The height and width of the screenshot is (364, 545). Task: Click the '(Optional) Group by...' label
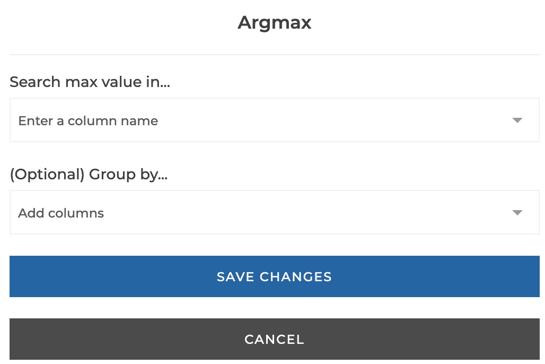pyautogui.click(x=88, y=174)
